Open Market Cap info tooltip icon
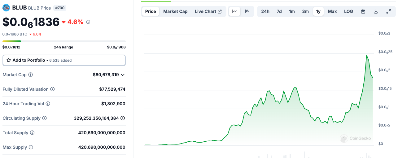 coord(31,75)
